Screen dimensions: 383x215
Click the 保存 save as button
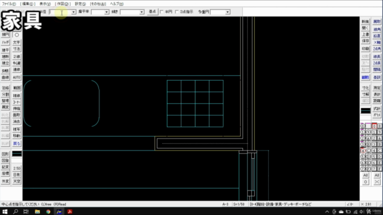(366, 41)
